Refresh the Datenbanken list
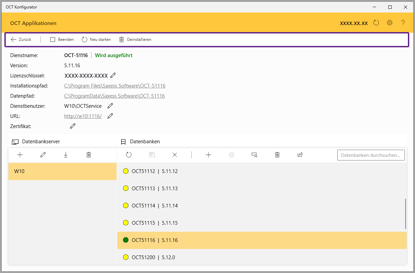The image size is (415, 273). [x=129, y=155]
